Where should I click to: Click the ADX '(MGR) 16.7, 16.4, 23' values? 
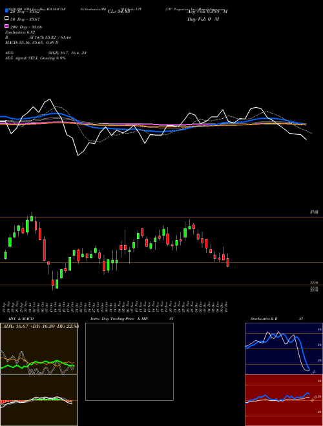(x=67, y=53)
